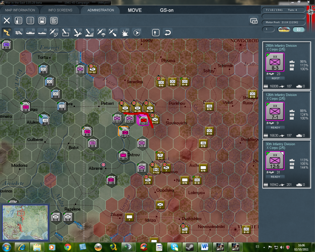The width and height of the screenshot is (315, 252).
Task: Select Move mode (F1) icon
Action: (7, 32)
